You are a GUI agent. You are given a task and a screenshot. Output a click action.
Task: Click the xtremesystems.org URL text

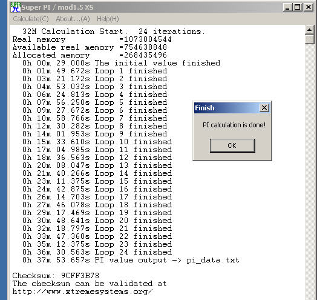(82, 292)
